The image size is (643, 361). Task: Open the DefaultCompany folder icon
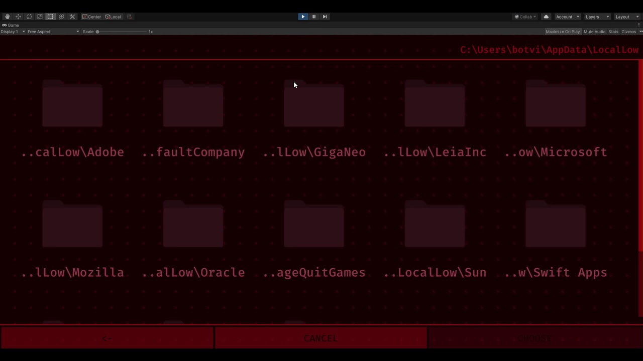pos(193,104)
